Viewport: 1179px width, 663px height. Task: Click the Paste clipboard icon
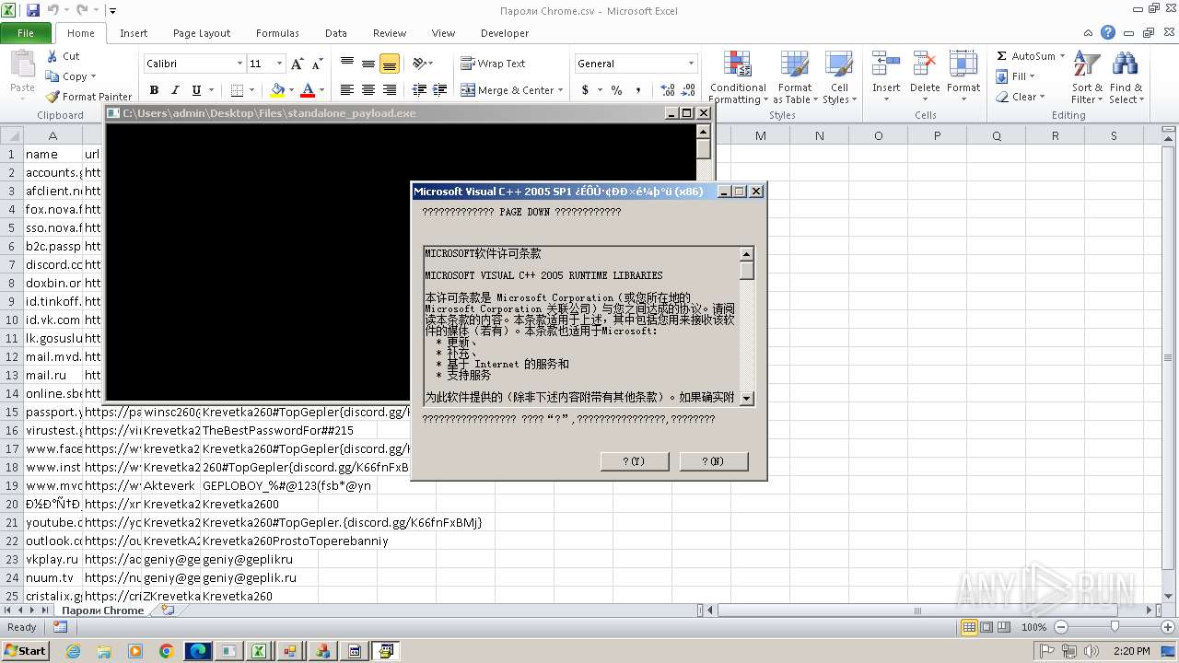[22, 65]
